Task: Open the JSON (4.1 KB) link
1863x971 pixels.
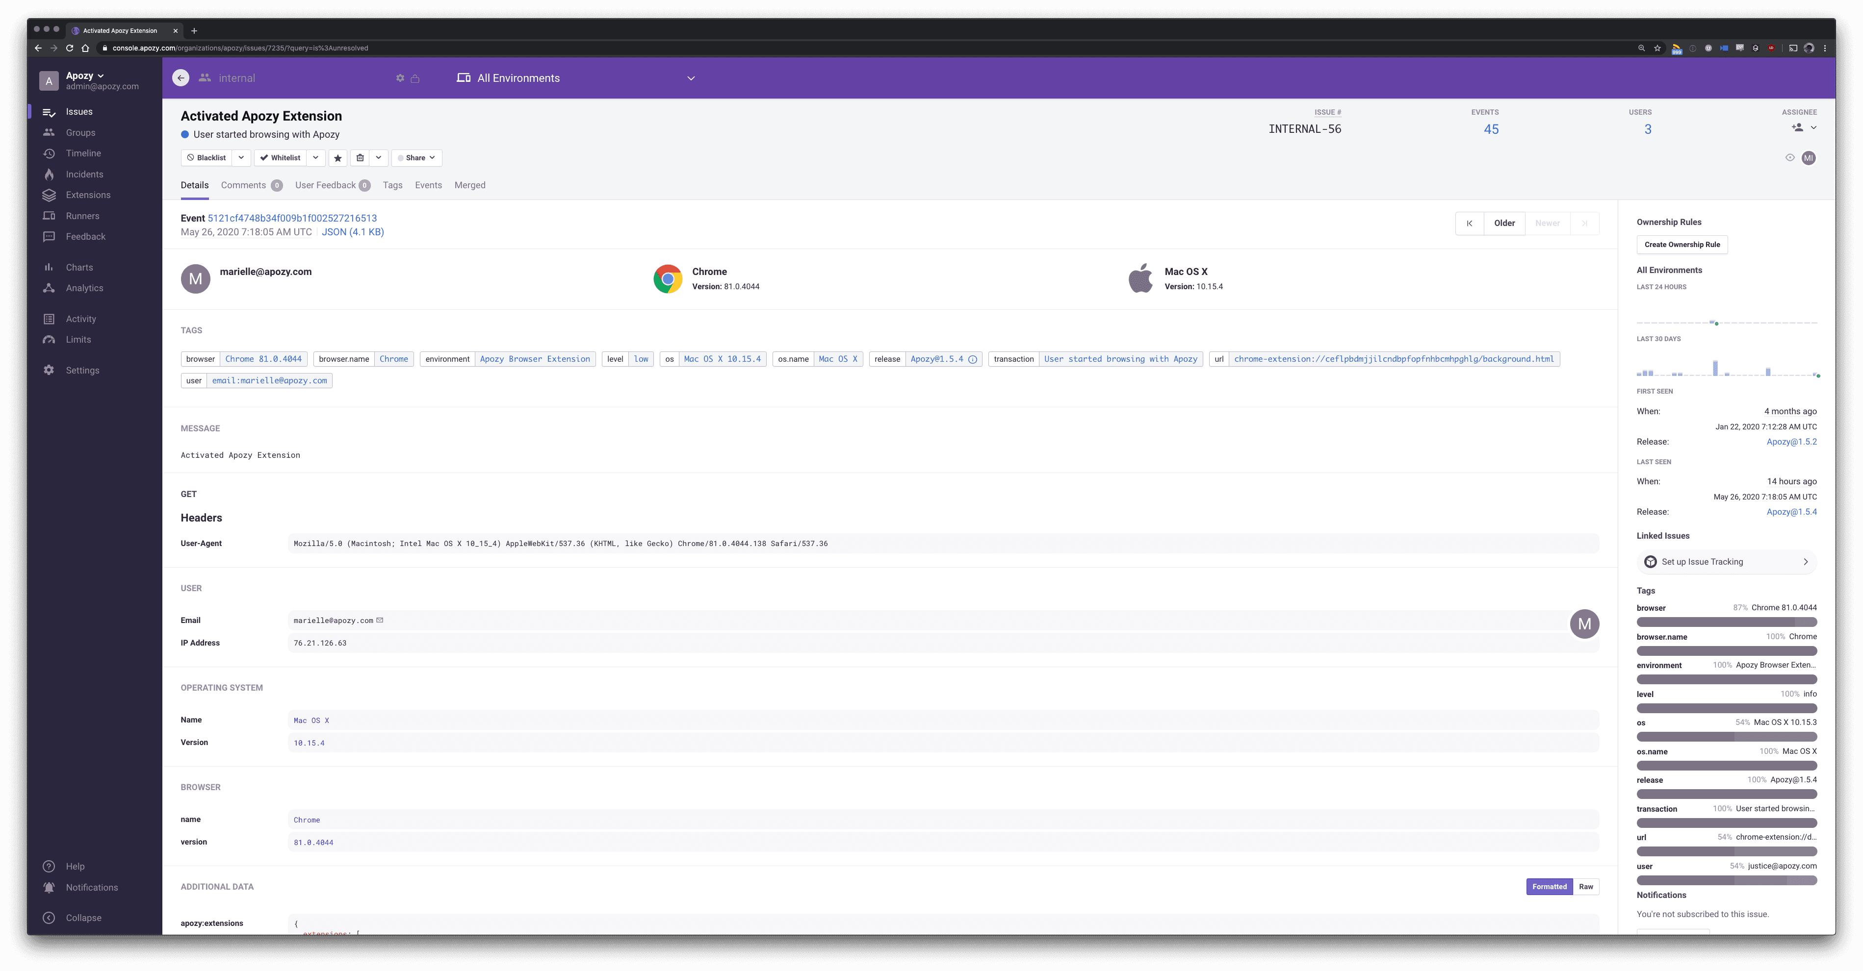Action: click(x=352, y=232)
